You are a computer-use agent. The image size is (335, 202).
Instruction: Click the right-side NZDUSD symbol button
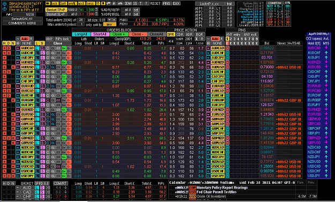pos(218,162)
